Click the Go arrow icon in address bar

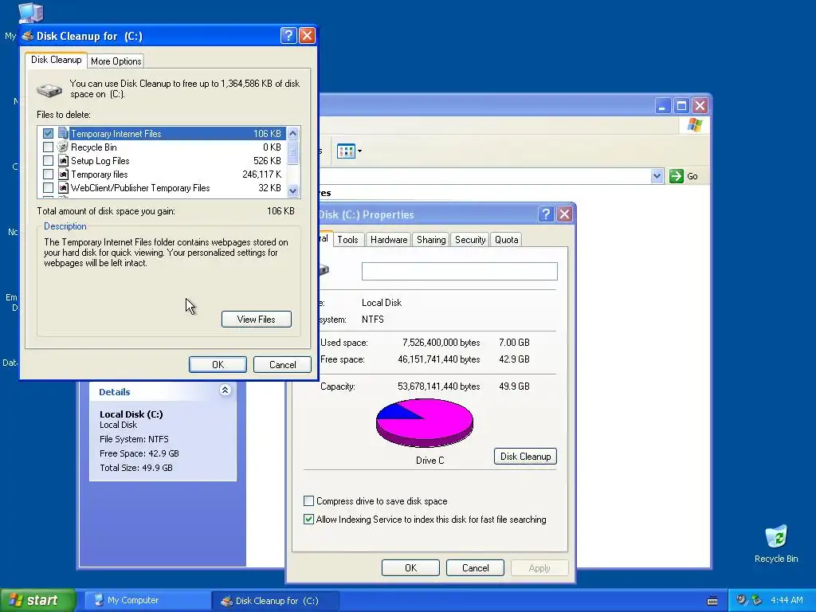[x=677, y=176]
